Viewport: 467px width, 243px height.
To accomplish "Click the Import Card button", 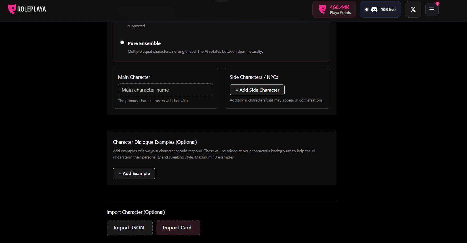I will (x=178, y=228).
